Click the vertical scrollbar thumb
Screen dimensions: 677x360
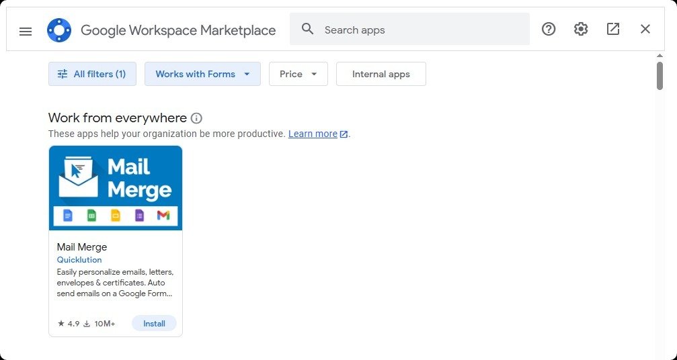pos(660,75)
